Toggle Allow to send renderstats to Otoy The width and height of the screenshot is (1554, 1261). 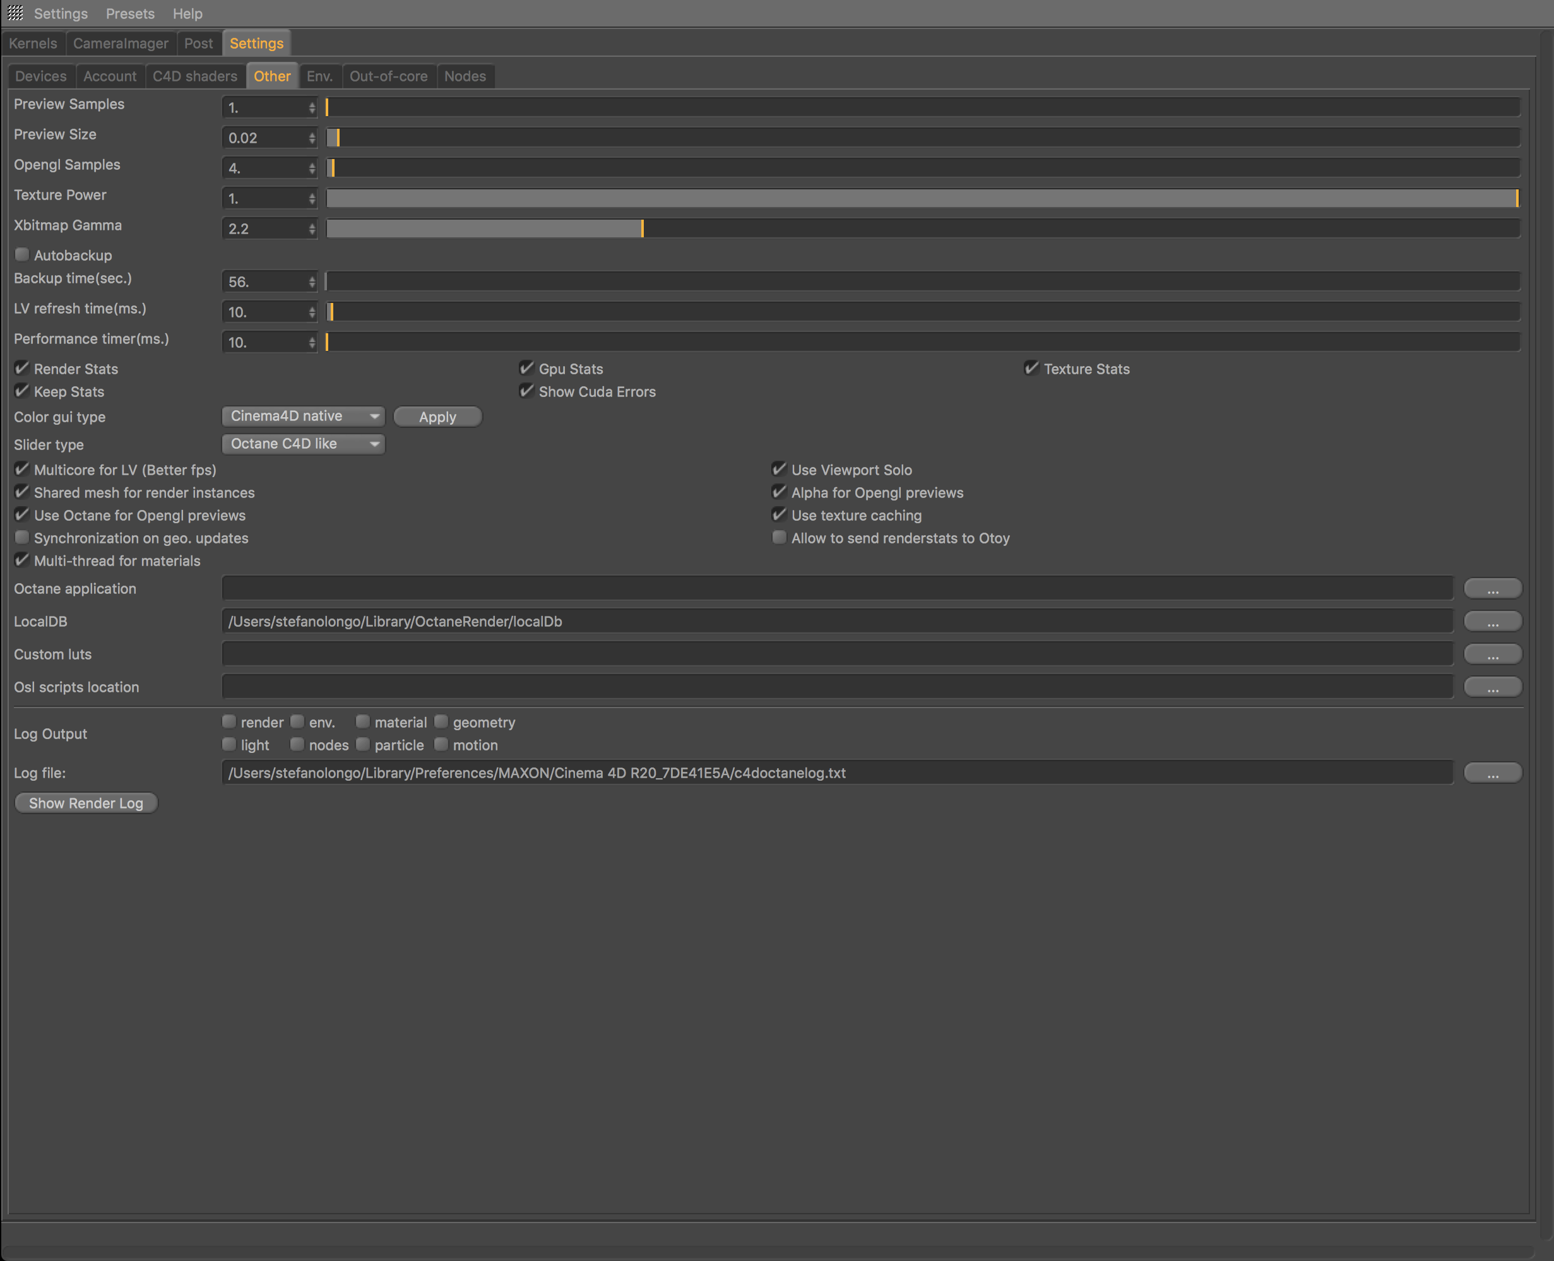(x=779, y=538)
